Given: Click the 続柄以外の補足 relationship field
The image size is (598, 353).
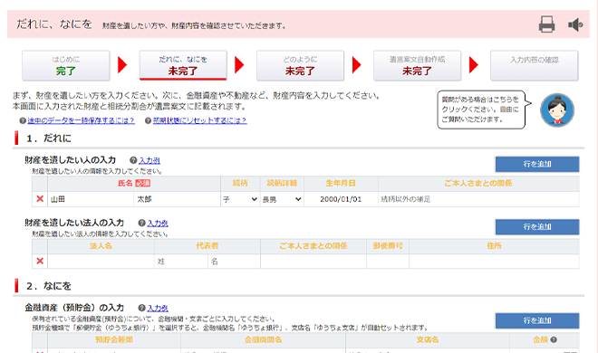Looking at the screenshot, I should 478,199.
